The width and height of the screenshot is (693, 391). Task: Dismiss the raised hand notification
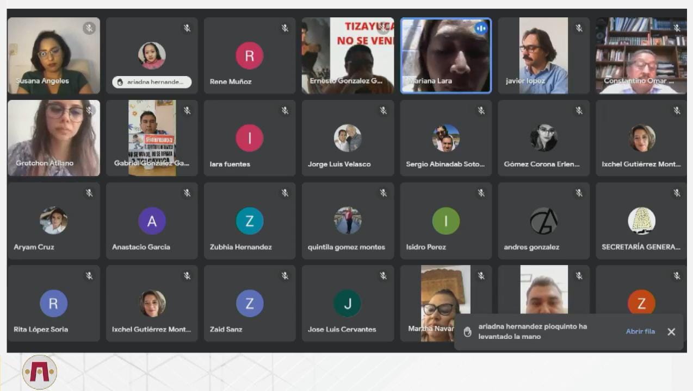click(671, 332)
